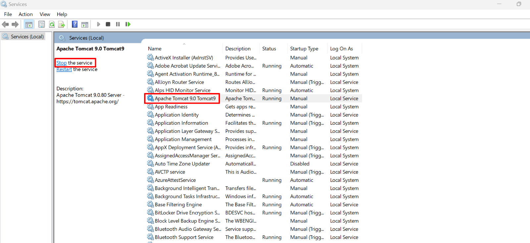Click the gear icon for Adobe Acrobat Update Service
Image resolution: width=530 pixels, height=243 pixels.
(150, 66)
